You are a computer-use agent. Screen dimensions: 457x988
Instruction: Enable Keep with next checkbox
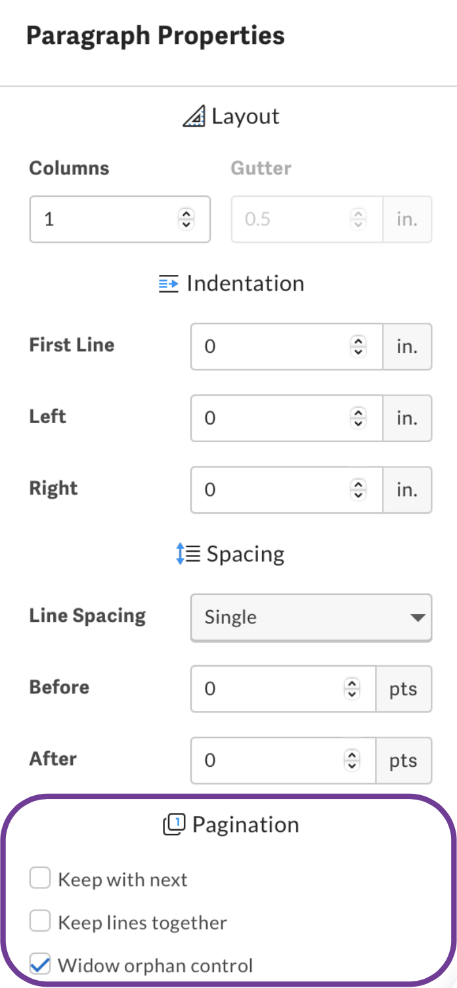40,879
